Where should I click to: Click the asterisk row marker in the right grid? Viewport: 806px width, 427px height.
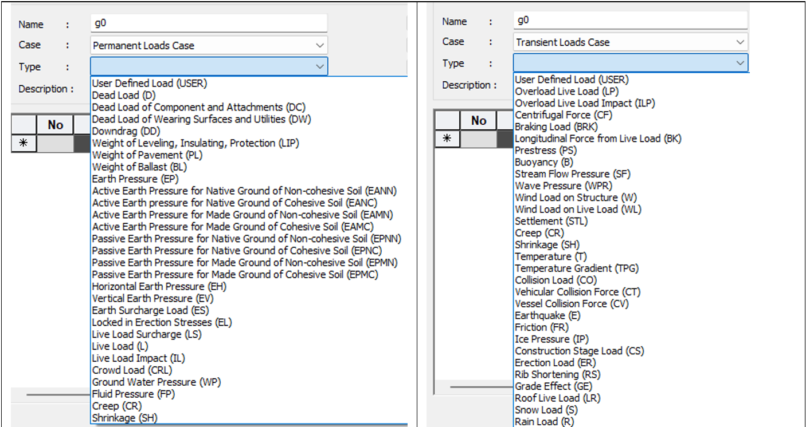(x=447, y=139)
